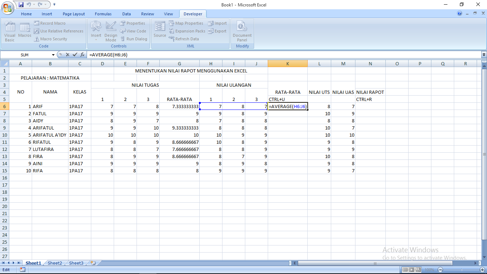Click Run Dialog
This screenshot has width=487, height=274.
[x=134, y=39]
